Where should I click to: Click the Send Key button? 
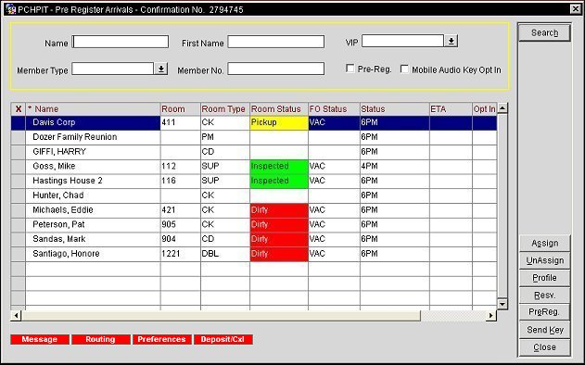pos(545,330)
